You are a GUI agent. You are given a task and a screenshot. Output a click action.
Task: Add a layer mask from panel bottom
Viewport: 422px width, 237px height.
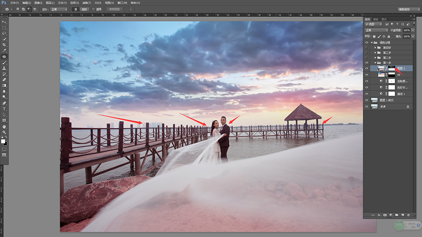385,215
